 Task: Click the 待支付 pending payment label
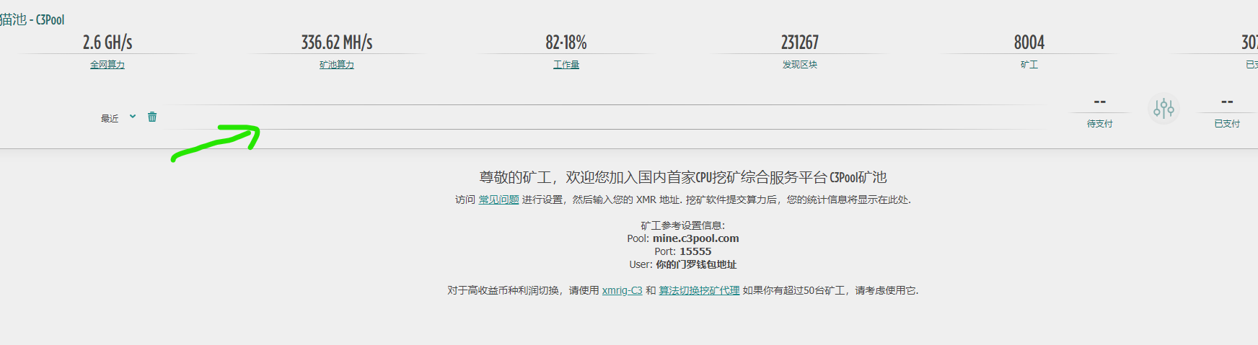pos(1099,124)
